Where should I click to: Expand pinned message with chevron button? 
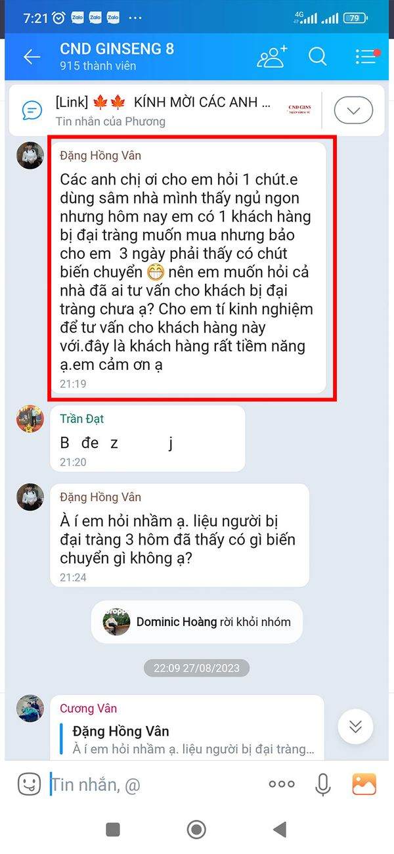[353, 110]
